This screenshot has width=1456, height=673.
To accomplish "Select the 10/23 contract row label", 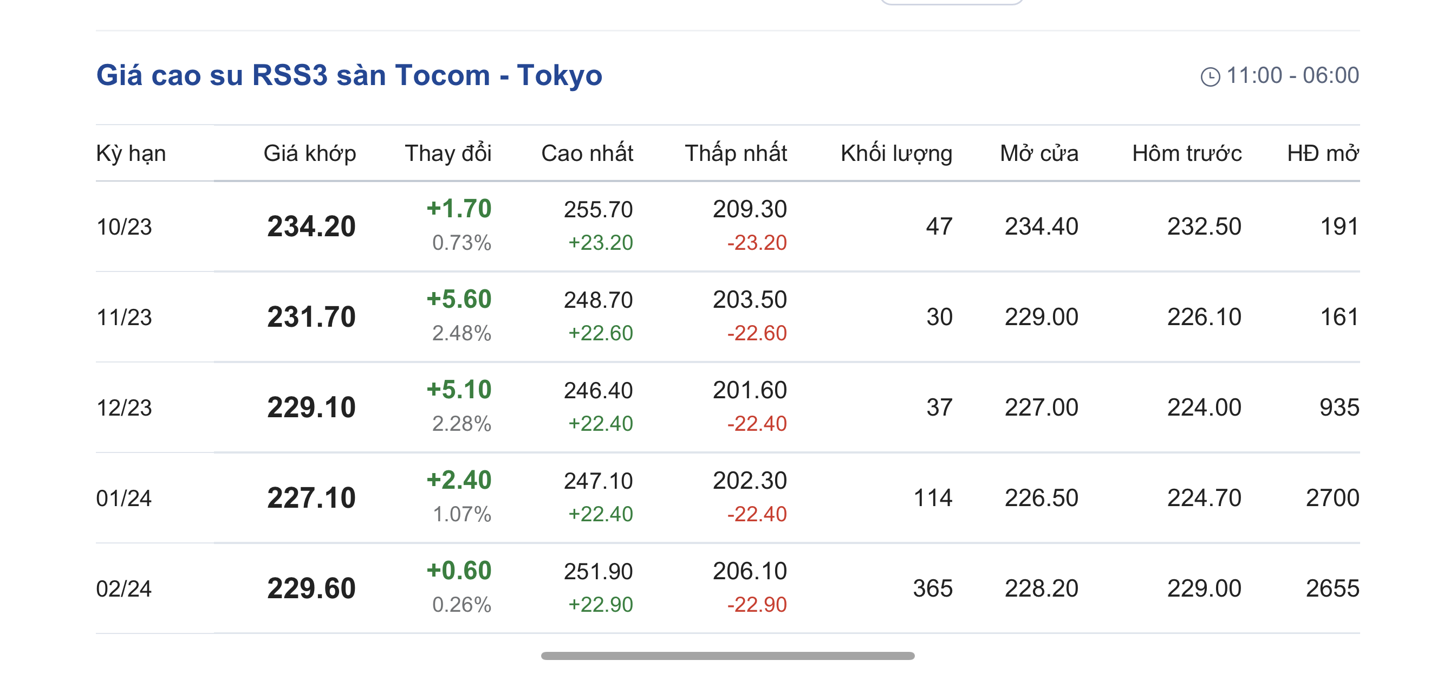I will click(x=125, y=227).
